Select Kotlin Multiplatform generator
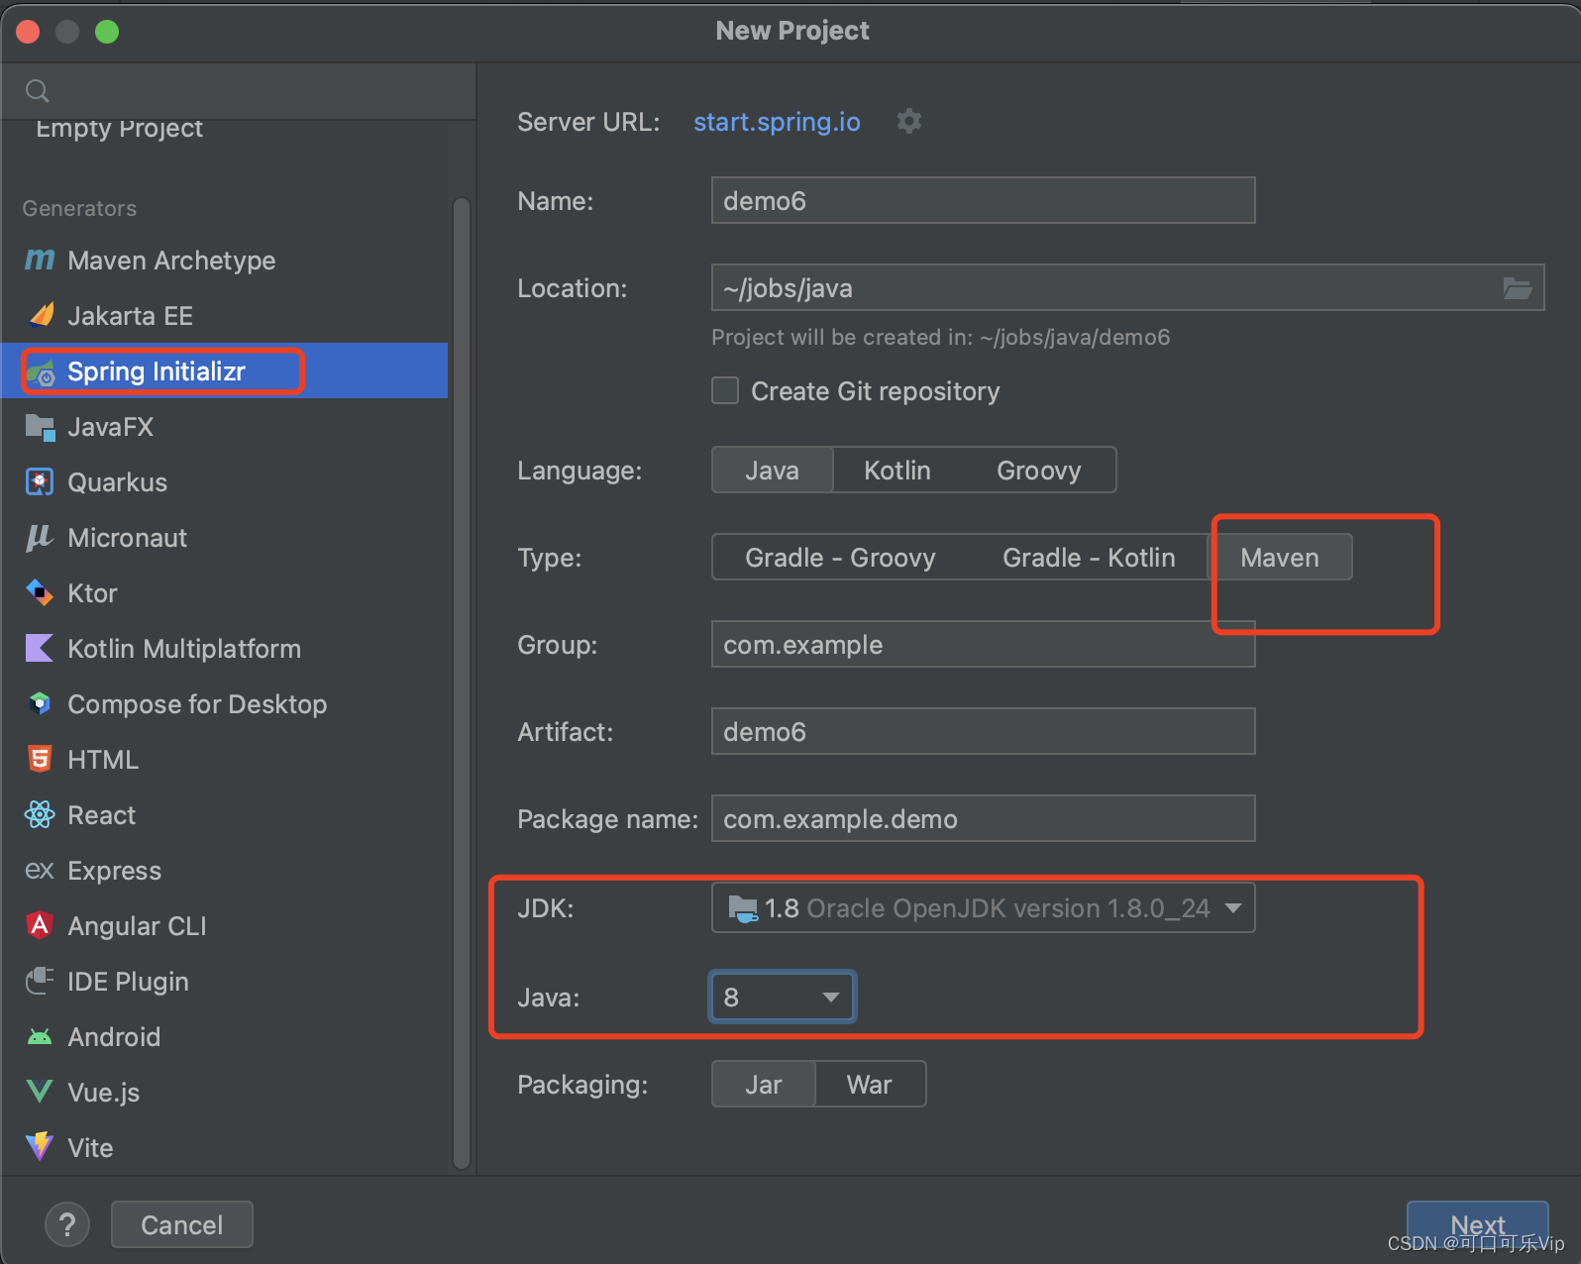 [x=225, y=649]
